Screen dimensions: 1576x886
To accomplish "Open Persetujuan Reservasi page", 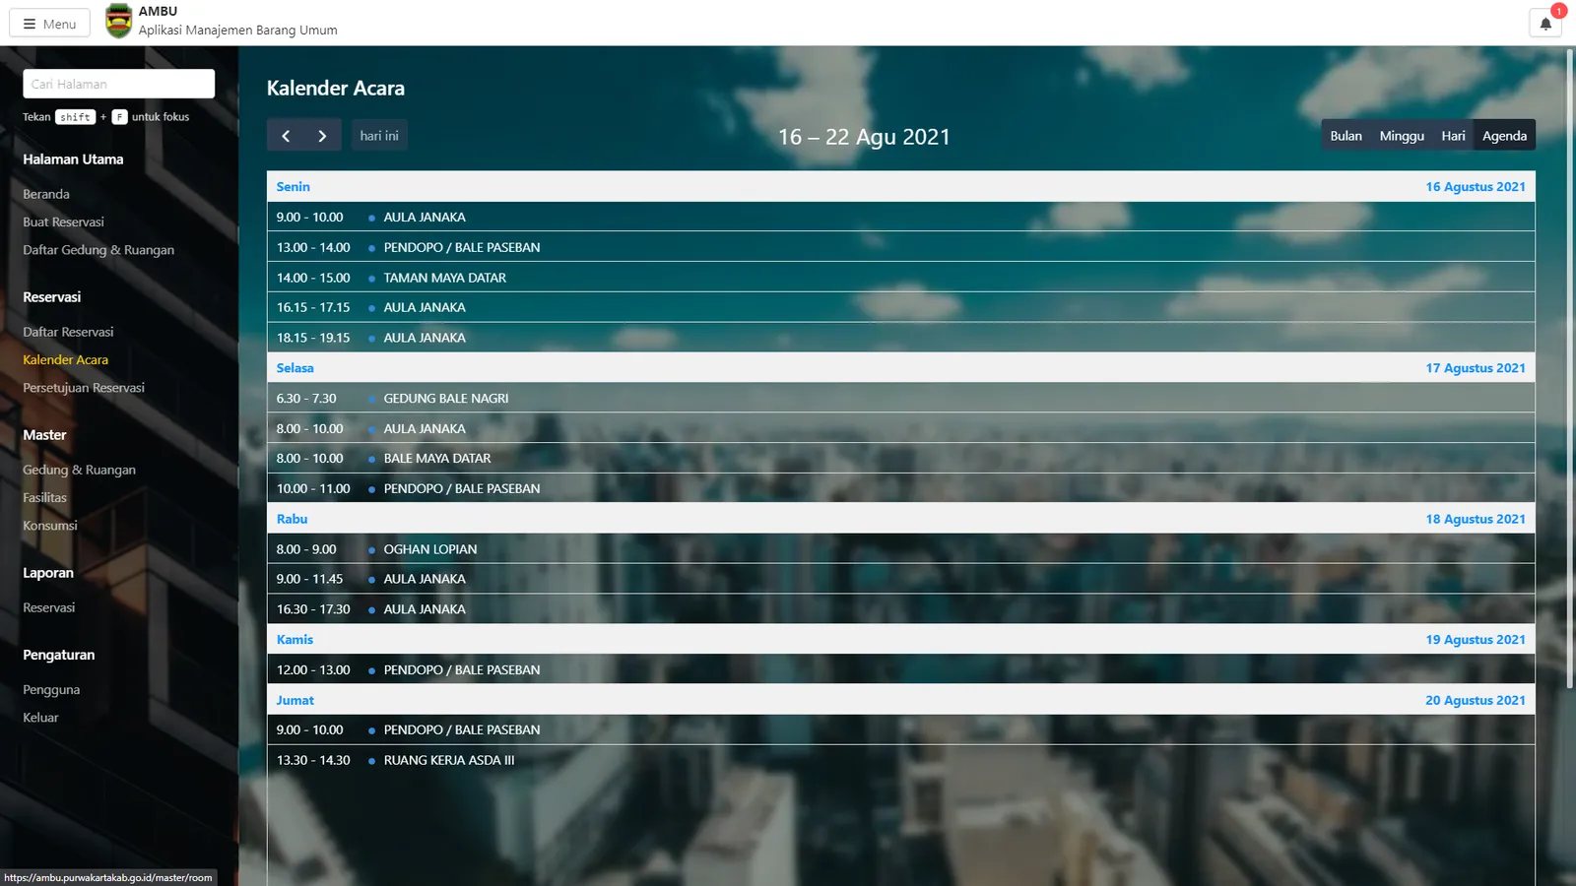I will (84, 388).
